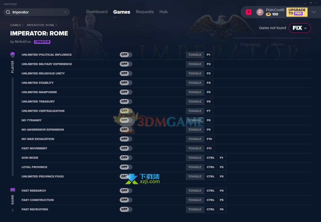321x222 pixels.
Task: Enable Unlimited Military Experience
Action: point(126,64)
